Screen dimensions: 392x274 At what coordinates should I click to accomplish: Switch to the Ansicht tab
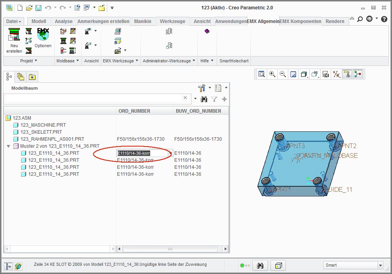click(x=202, y=21)
